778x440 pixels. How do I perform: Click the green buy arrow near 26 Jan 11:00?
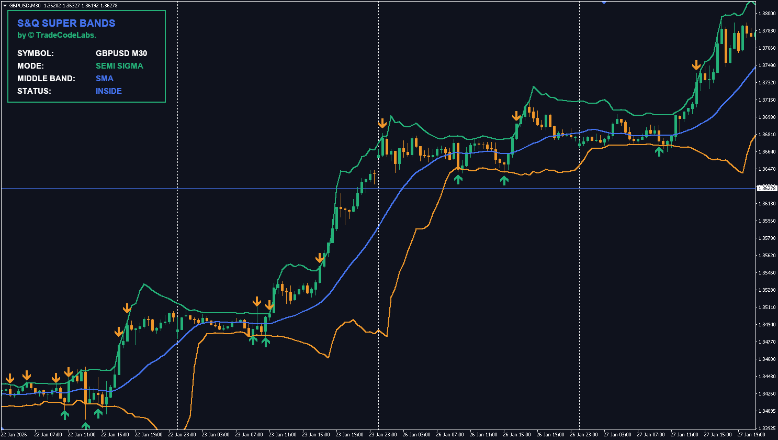[x=504, y=180]
